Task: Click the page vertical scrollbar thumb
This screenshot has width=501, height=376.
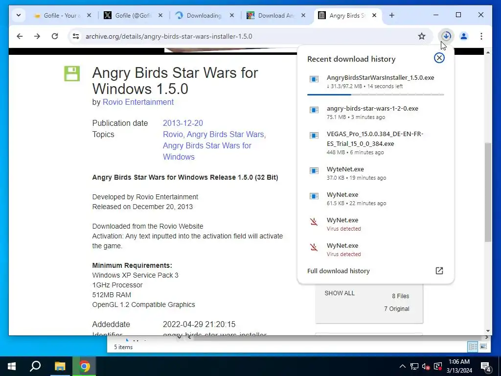Action: (488, 192)
